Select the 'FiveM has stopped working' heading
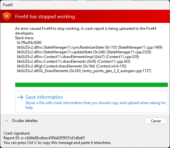 pyautogui.click(x=45, y=17)
